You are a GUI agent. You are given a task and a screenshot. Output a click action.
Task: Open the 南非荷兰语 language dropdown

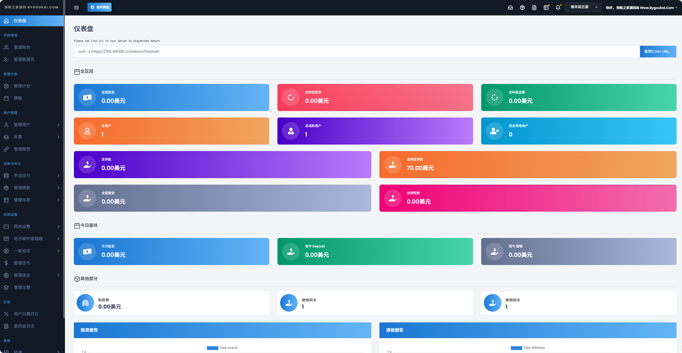pos(583,7)
